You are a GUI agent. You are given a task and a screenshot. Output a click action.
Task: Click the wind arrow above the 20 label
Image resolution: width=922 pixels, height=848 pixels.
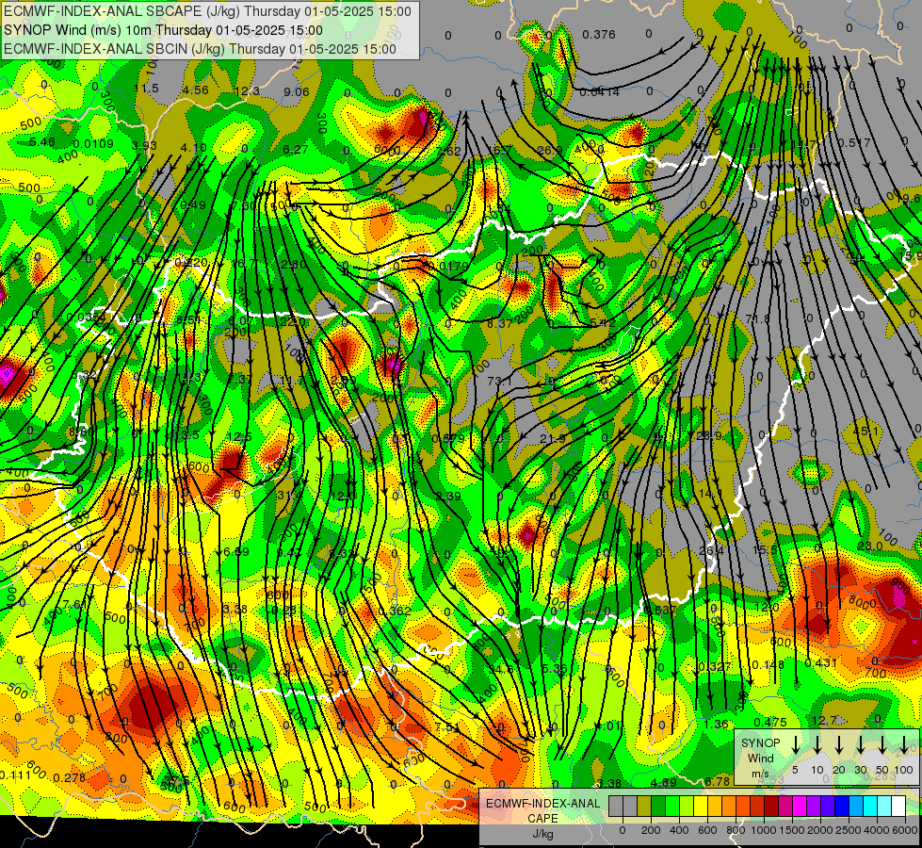[x=839, y=744]
